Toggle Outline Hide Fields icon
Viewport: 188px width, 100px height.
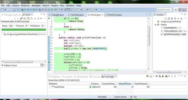coord(172,18)
